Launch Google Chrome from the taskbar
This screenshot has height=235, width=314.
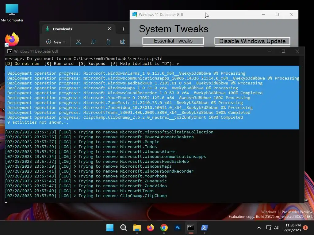tap(164, 228)
